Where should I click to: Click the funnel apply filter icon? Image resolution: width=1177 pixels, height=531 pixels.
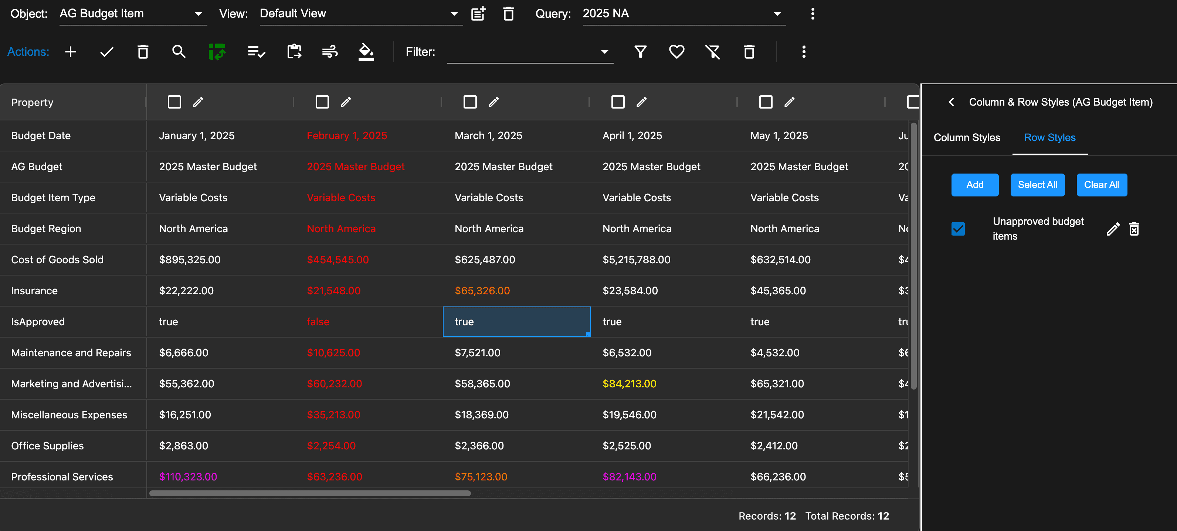640,52
